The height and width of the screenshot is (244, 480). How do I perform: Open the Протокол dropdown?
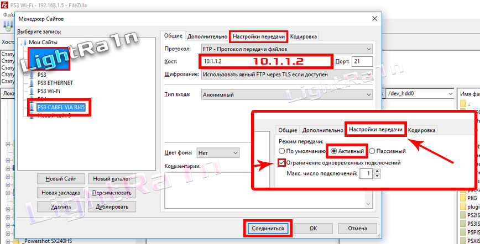point(287,49)
